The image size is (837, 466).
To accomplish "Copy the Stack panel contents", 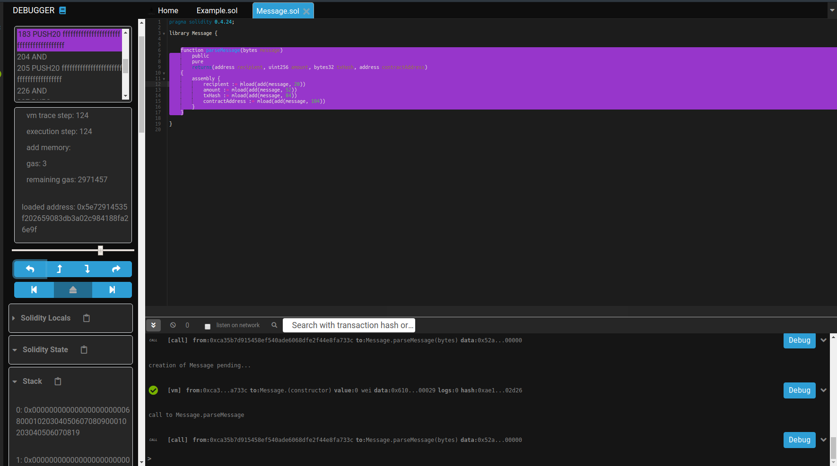I will [57, 381].
